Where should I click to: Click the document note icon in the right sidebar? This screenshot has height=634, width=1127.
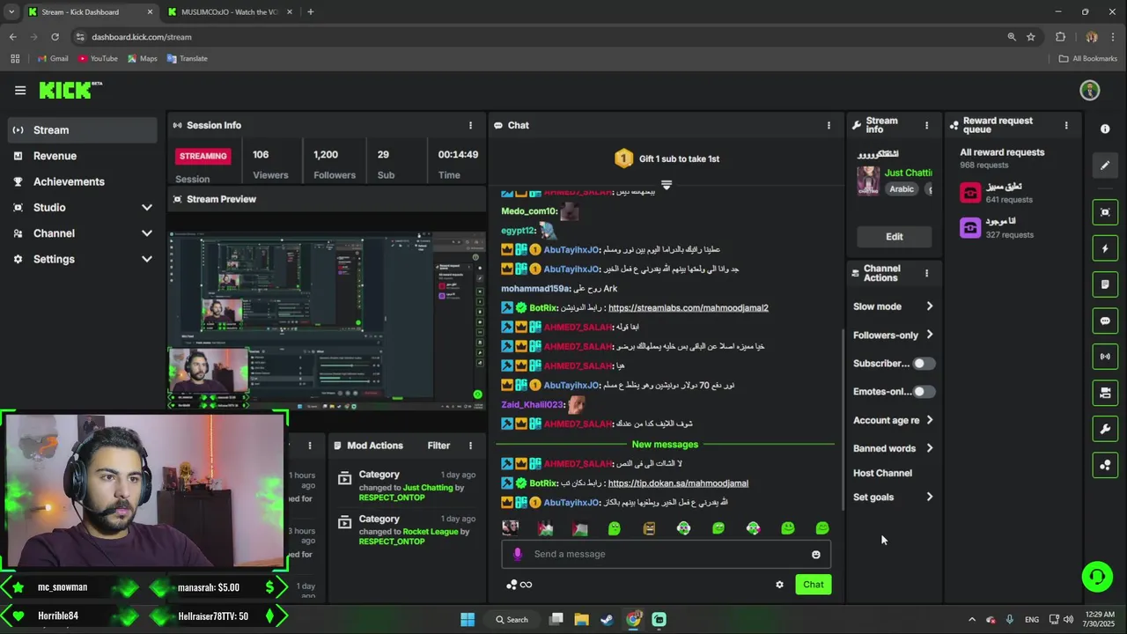click(1105, 284)
